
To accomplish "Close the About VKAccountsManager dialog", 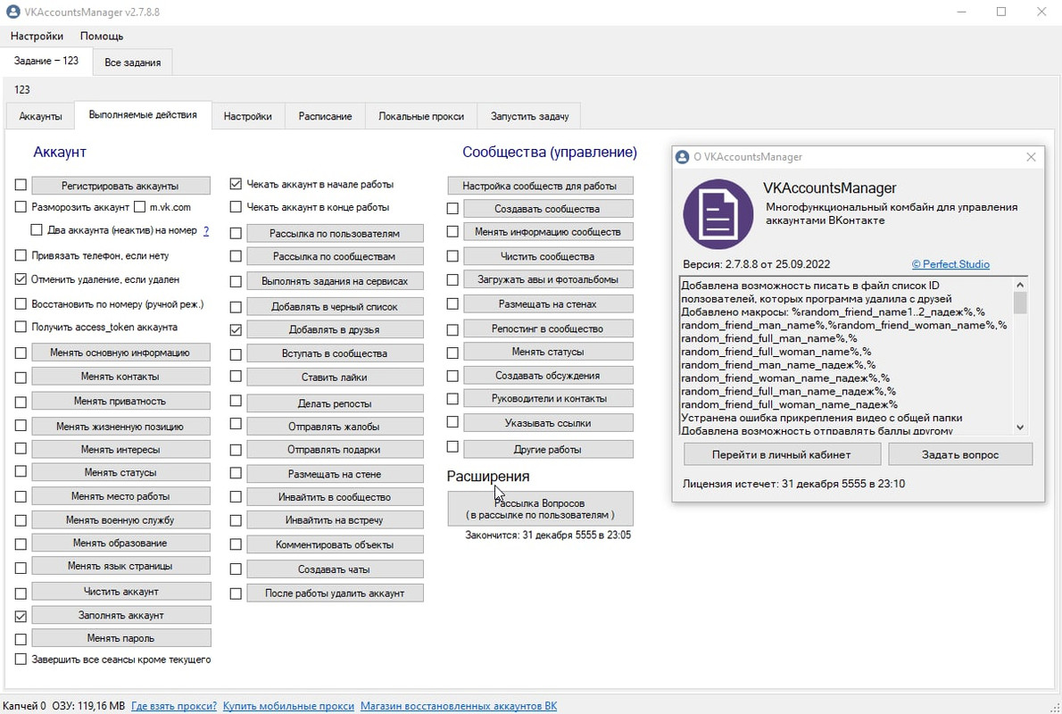I will (1031, 156).
